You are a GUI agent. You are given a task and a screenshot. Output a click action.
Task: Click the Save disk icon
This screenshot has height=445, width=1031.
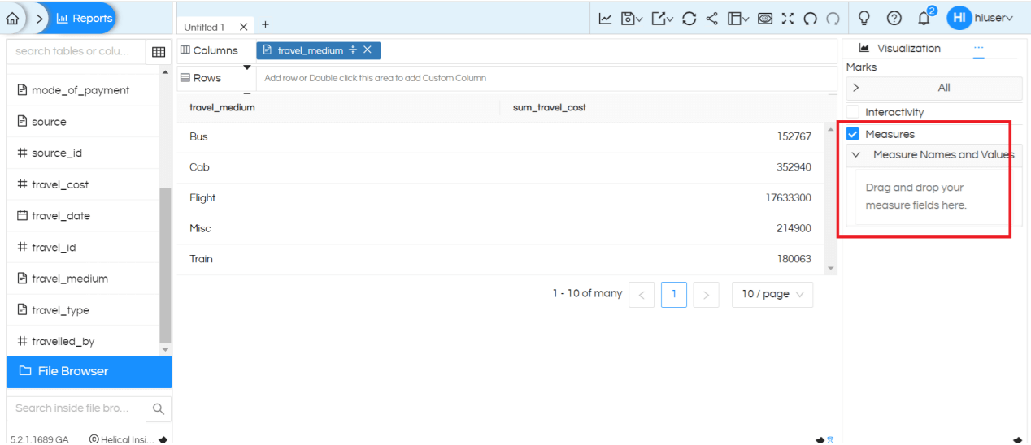(632, 18)
